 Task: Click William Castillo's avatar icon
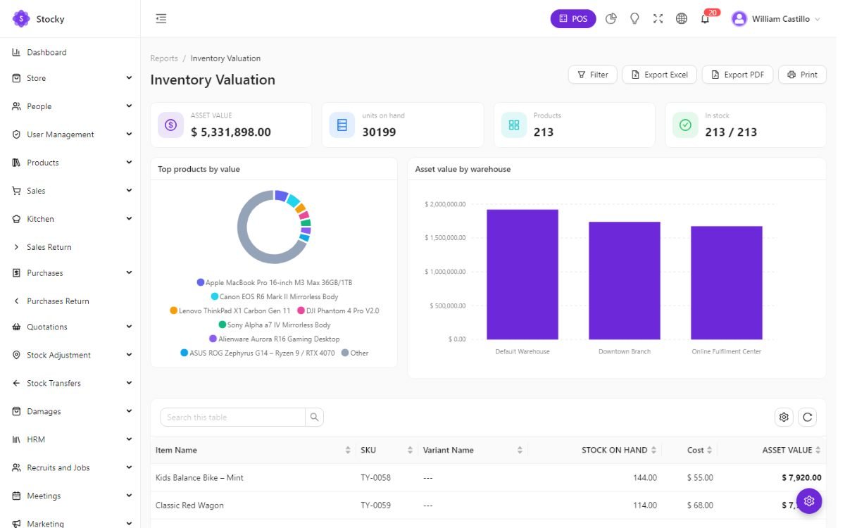739,19
